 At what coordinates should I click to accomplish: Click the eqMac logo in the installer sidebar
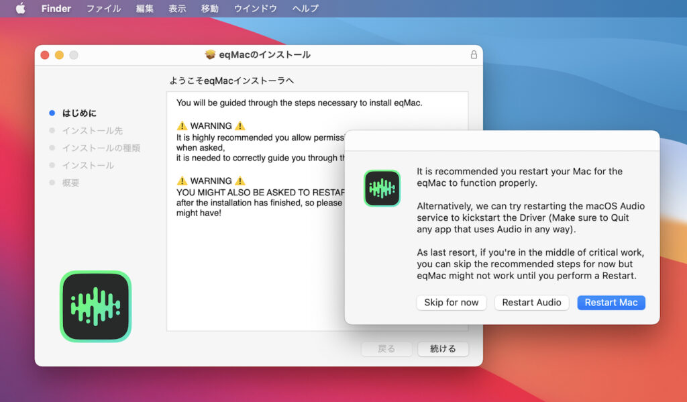(x=95, y=306)
